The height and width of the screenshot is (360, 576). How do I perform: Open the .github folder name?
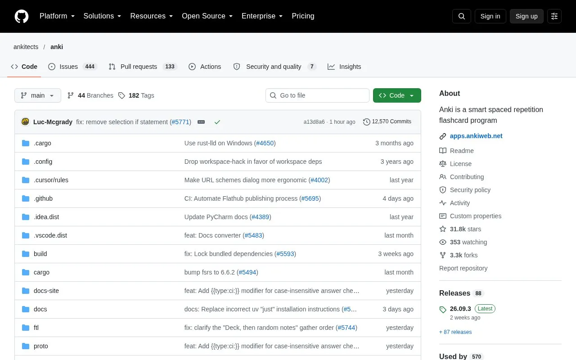tap(43, 198)
